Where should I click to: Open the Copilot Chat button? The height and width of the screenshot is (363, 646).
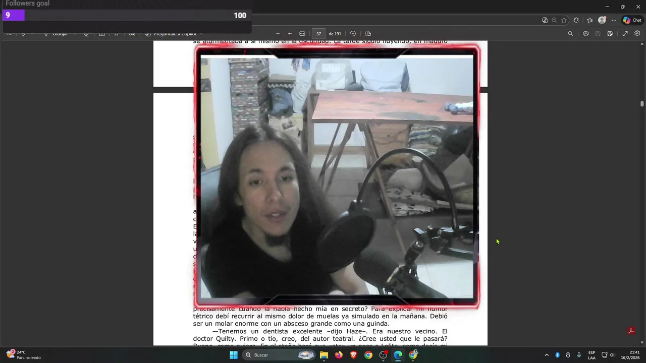632,20
